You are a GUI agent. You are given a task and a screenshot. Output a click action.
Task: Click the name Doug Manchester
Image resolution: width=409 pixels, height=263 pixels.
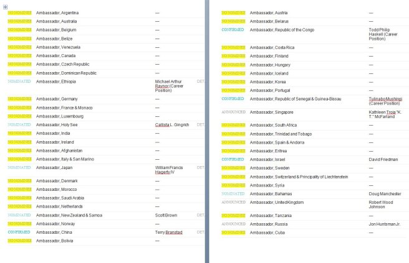tap(386, 194)
